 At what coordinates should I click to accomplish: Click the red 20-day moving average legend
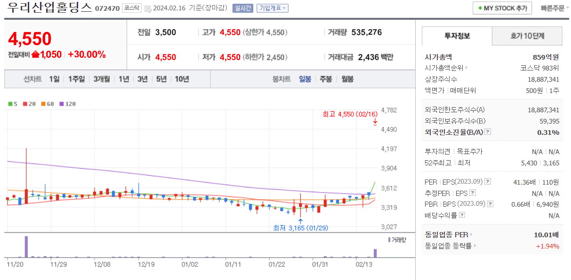coord(29,104)
